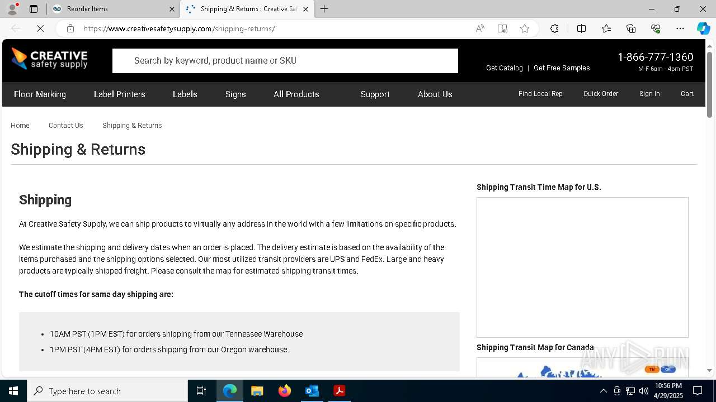716x402 pixels.
Task: Go to Home breadcrumb
Action: (x=20, y=126)
